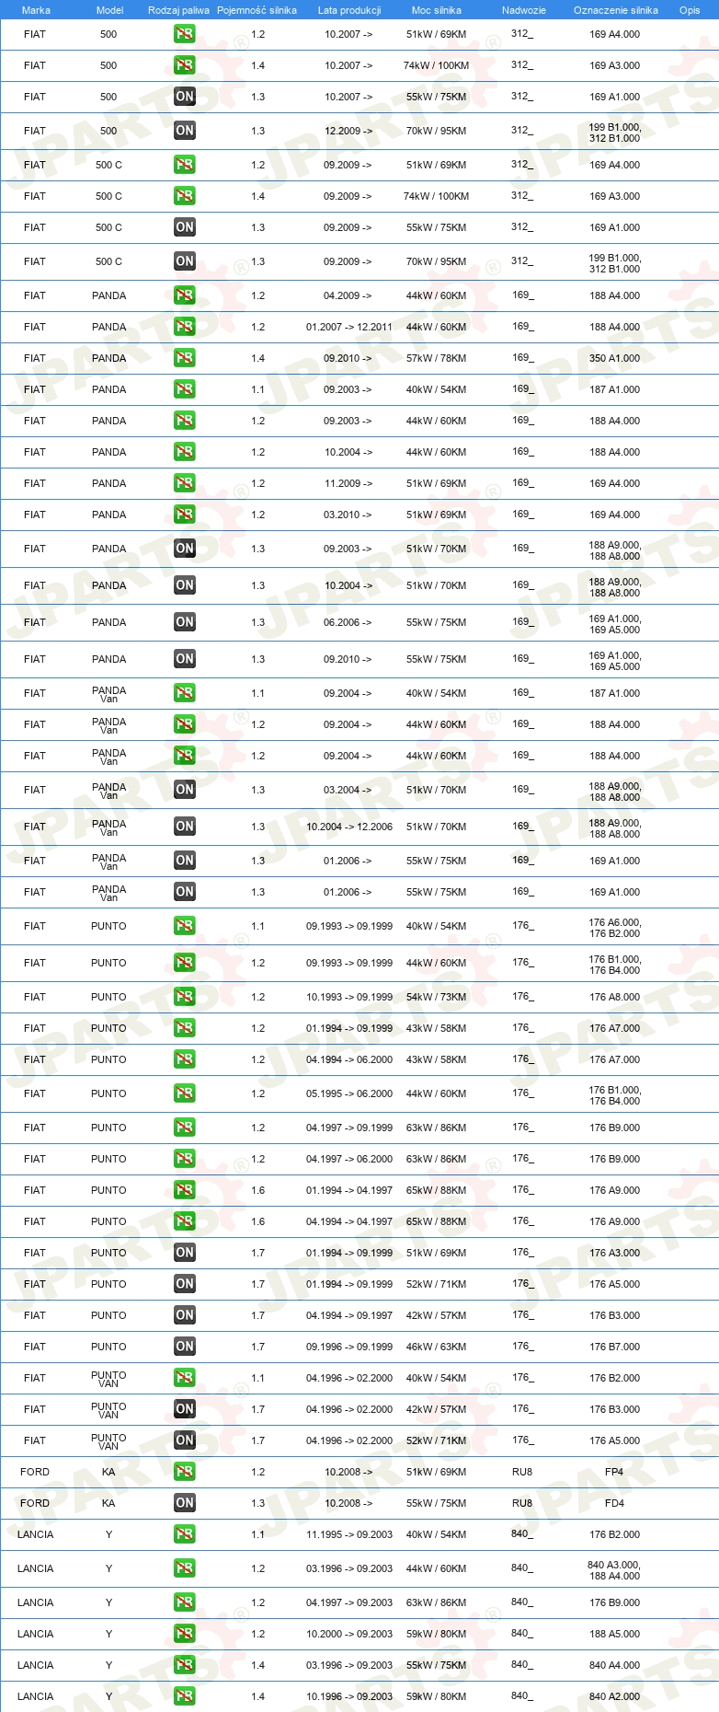Click the 11.2009 -> production date cell
This screenshot has height=1712, width=719.
[348, 483]
